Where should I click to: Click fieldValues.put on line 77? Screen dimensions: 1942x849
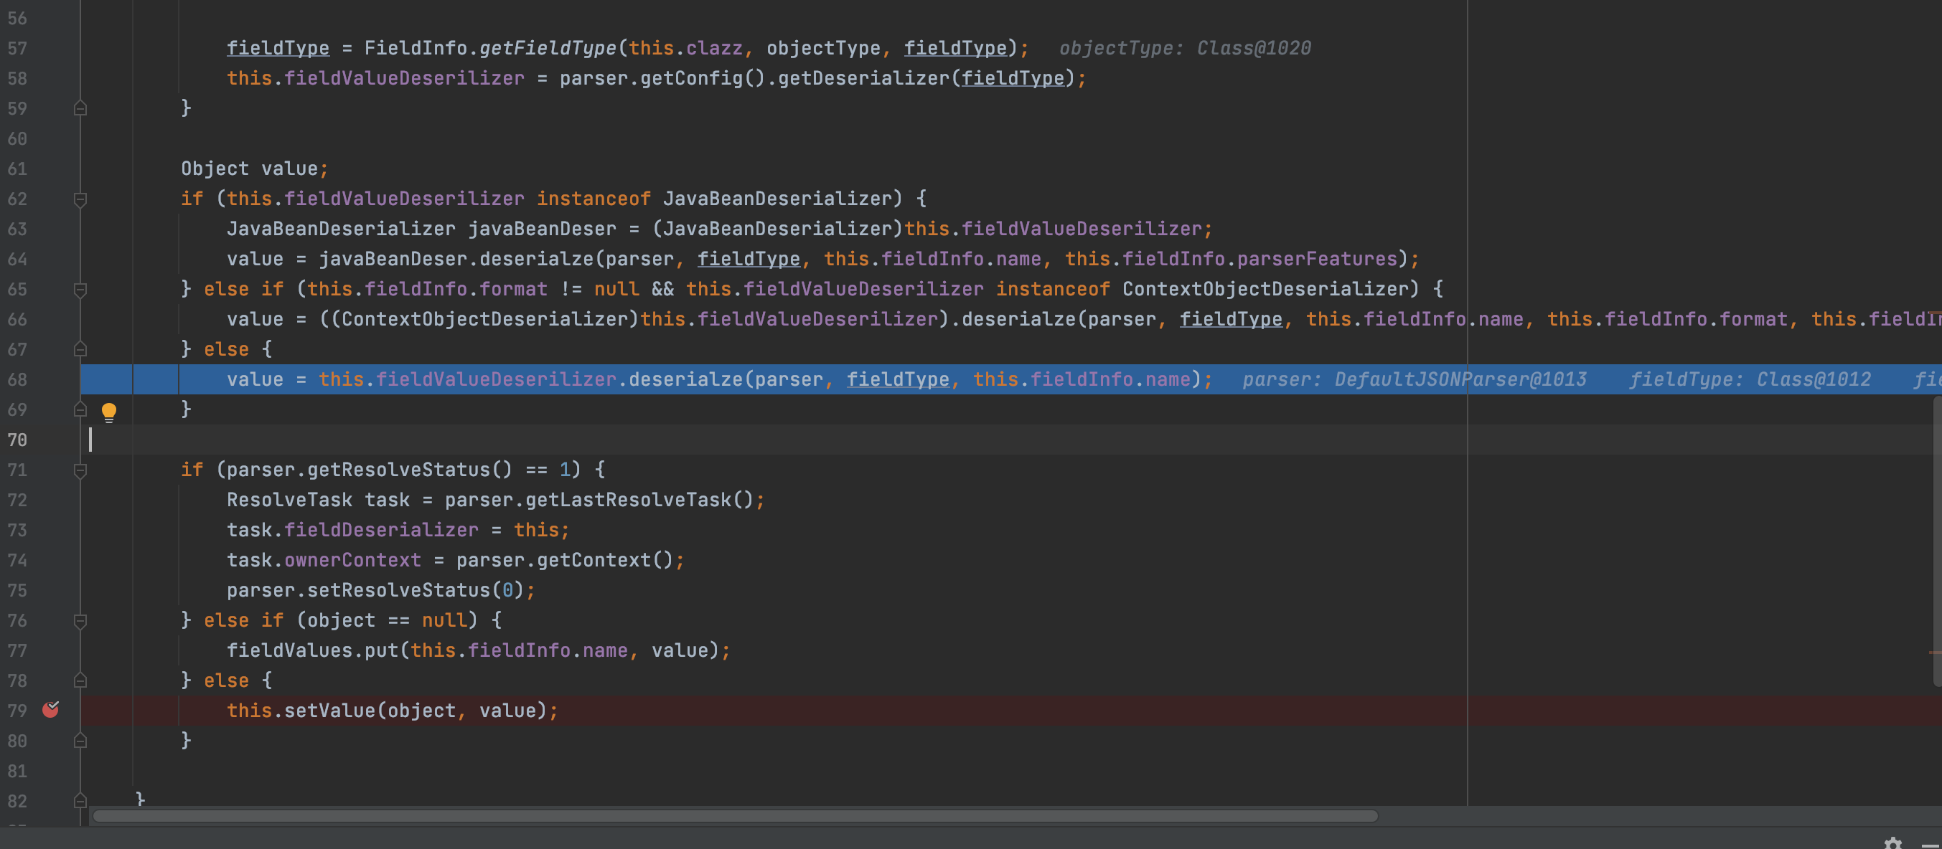coord(312,651)
